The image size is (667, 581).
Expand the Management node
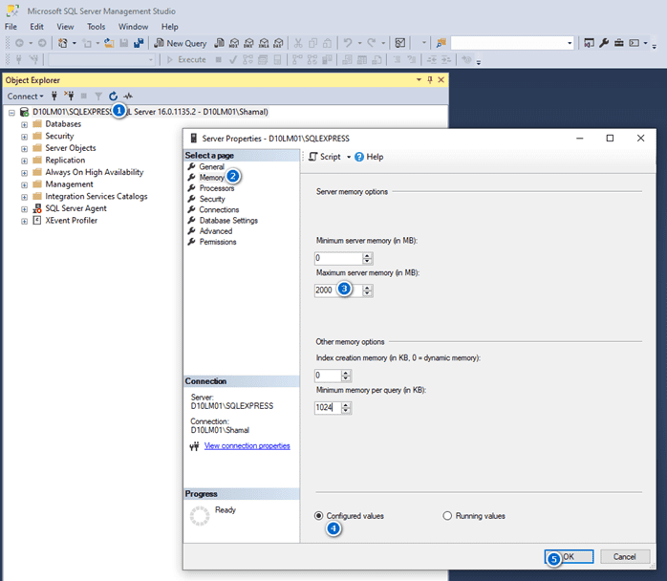[x=24, y=185]
